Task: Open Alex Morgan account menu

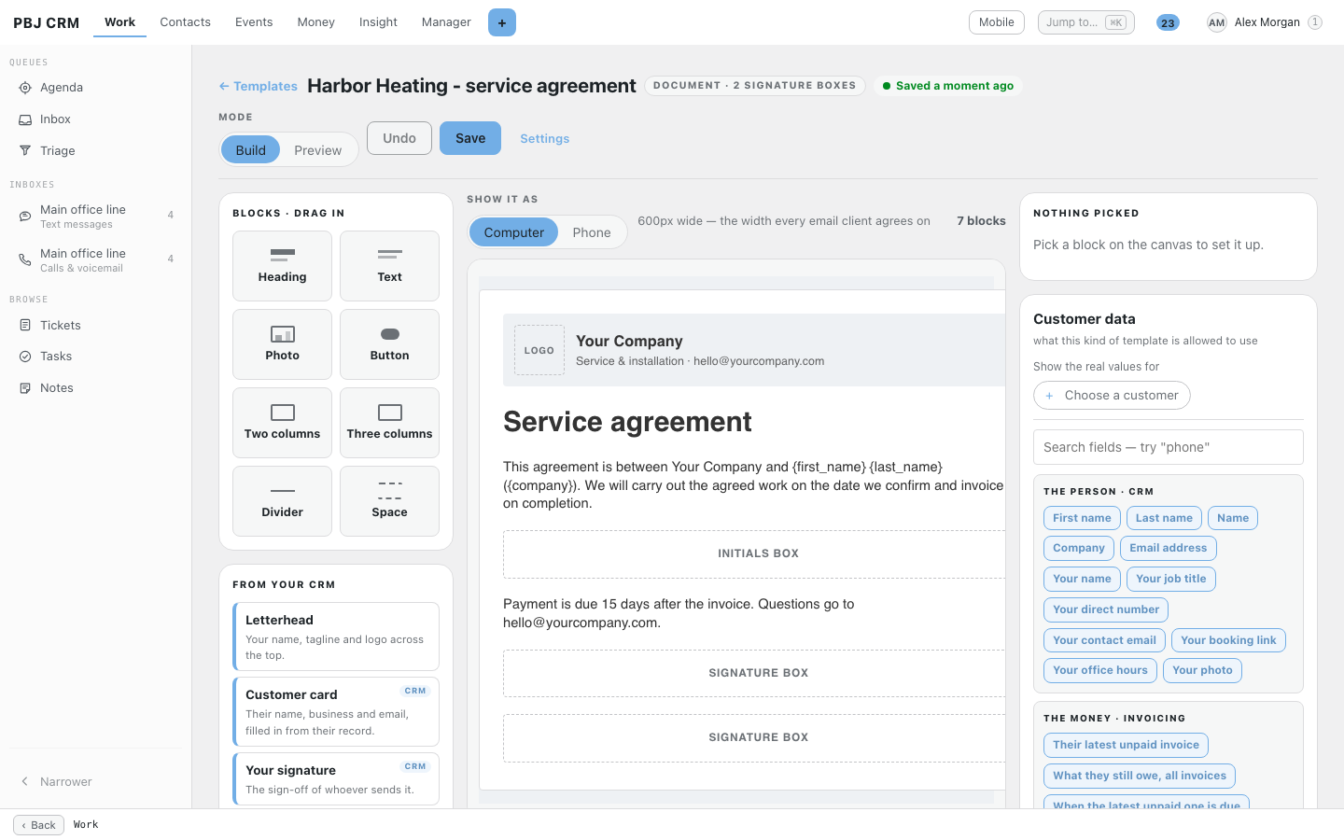Action: coord(1265,22)
